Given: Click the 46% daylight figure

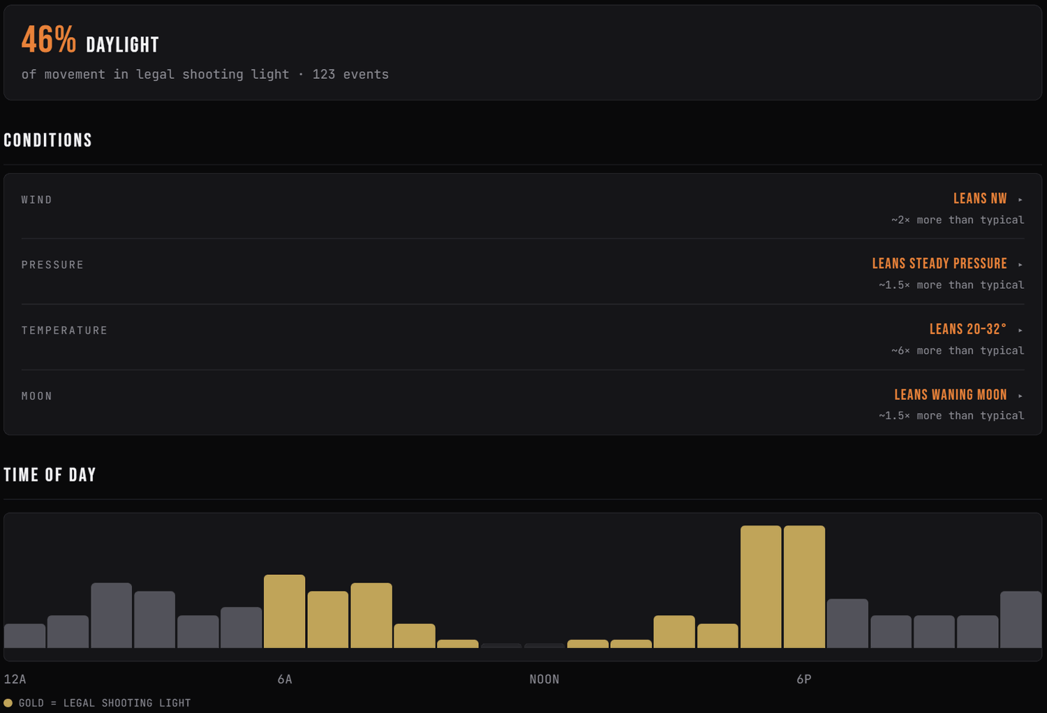Looking at the screenshot, I should click(x=48, y=40).
